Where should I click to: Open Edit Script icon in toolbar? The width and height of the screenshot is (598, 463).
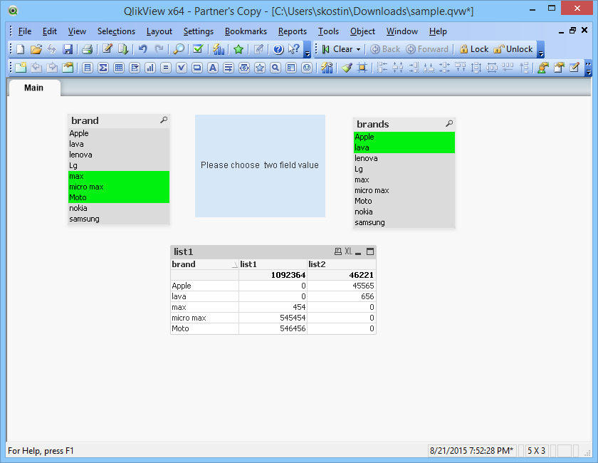pyautogui.click(x=107, y=49)
